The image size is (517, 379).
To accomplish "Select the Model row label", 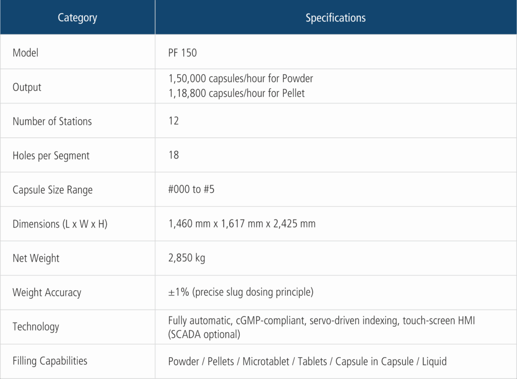I will point(25,52).
